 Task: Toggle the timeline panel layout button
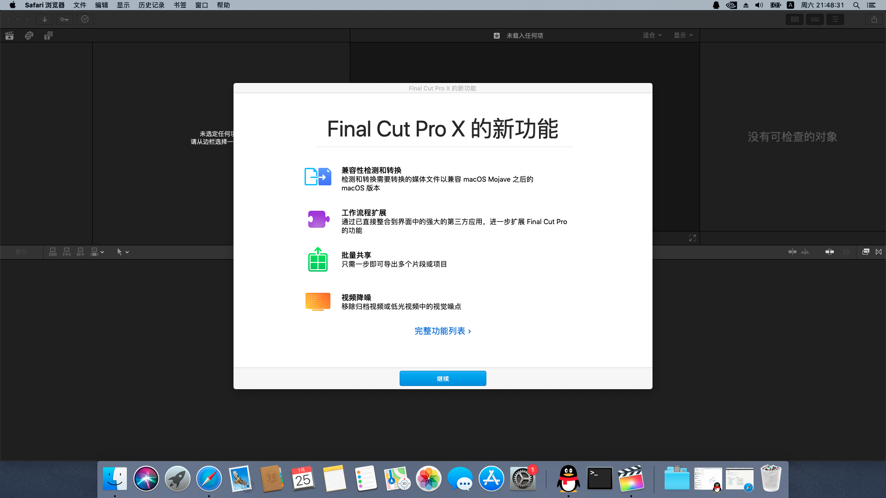pyautogui.click(x=815, y=19)
